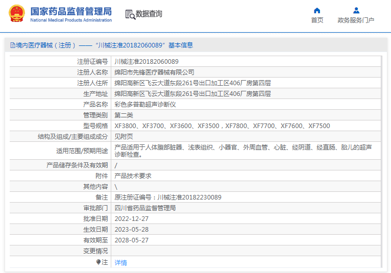Image resolution: width=391 pixels, height=273 pixels.
Task: Open the 数据查询 search icon
Action: (130, 14)
